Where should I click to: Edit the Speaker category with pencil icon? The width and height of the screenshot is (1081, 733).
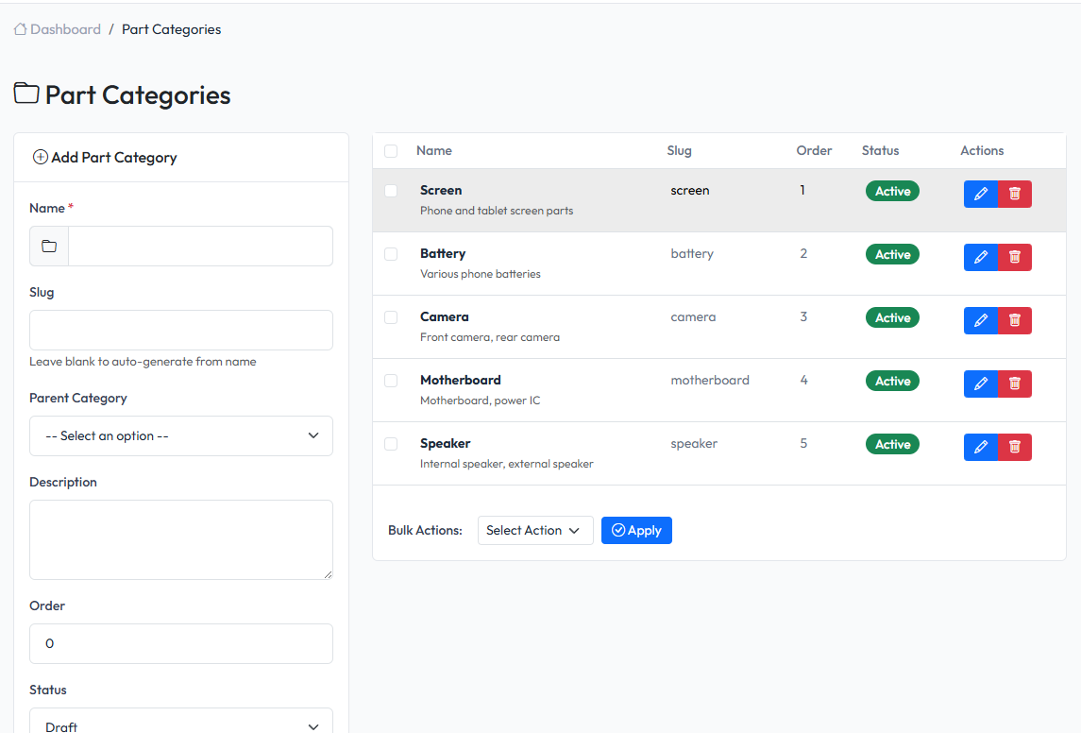pyautogui.click(x=980, y=446)
